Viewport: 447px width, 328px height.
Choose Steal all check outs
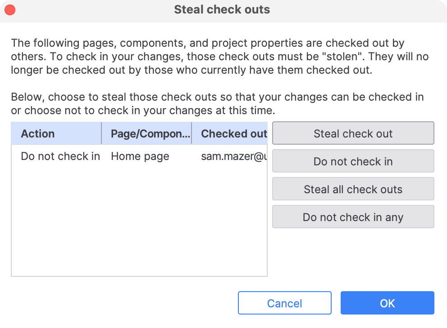tap(353, 189)
